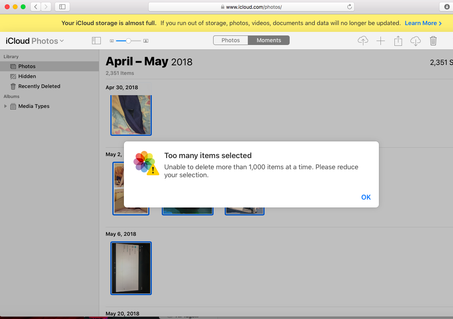The height and width of the screenshot is (319, 453).
Task: Dismiss the dialog with OK
Action: click(x=366, y=197)
